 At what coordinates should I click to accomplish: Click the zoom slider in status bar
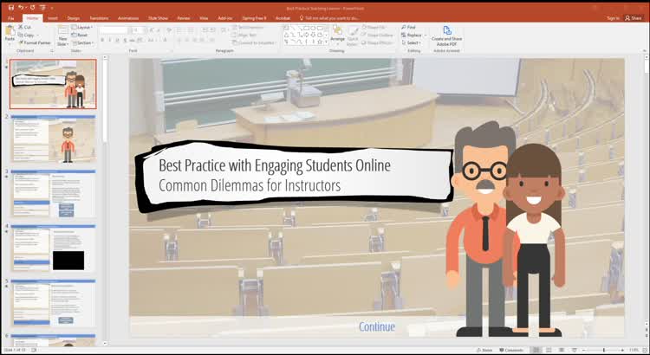pyautogui.click(x=605, y=350)
